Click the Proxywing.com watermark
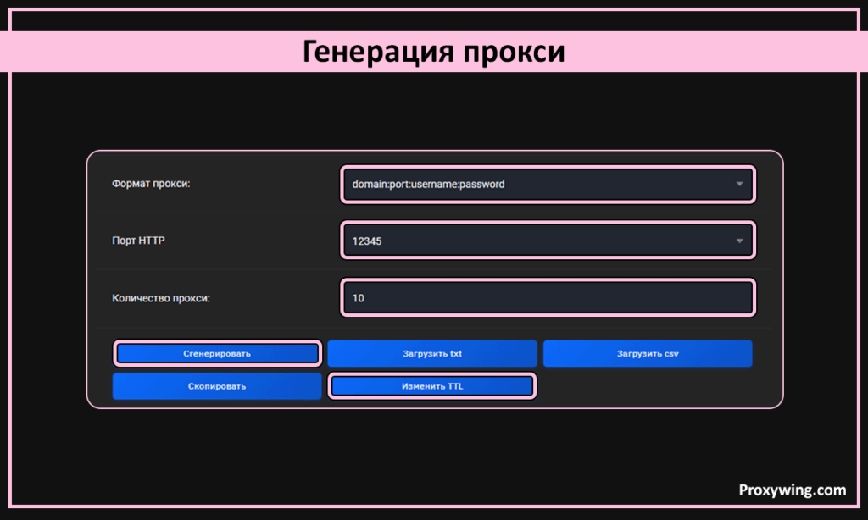Image resolution: width=868 pixels, height=520 pixels. point(792,490)
